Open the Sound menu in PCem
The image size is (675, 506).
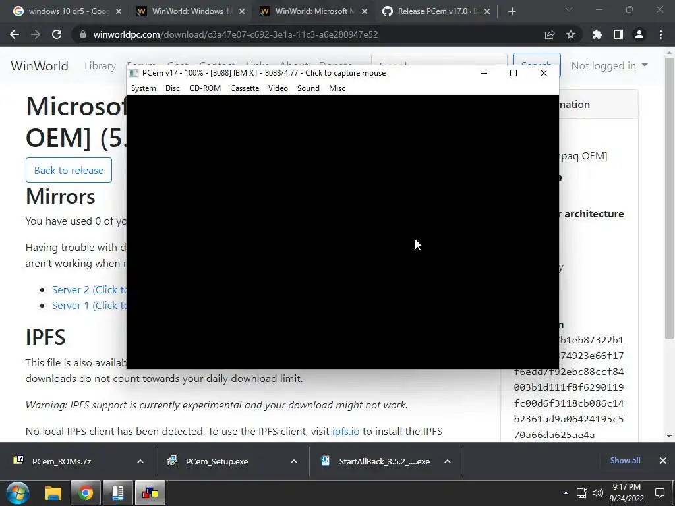(308, 88)
